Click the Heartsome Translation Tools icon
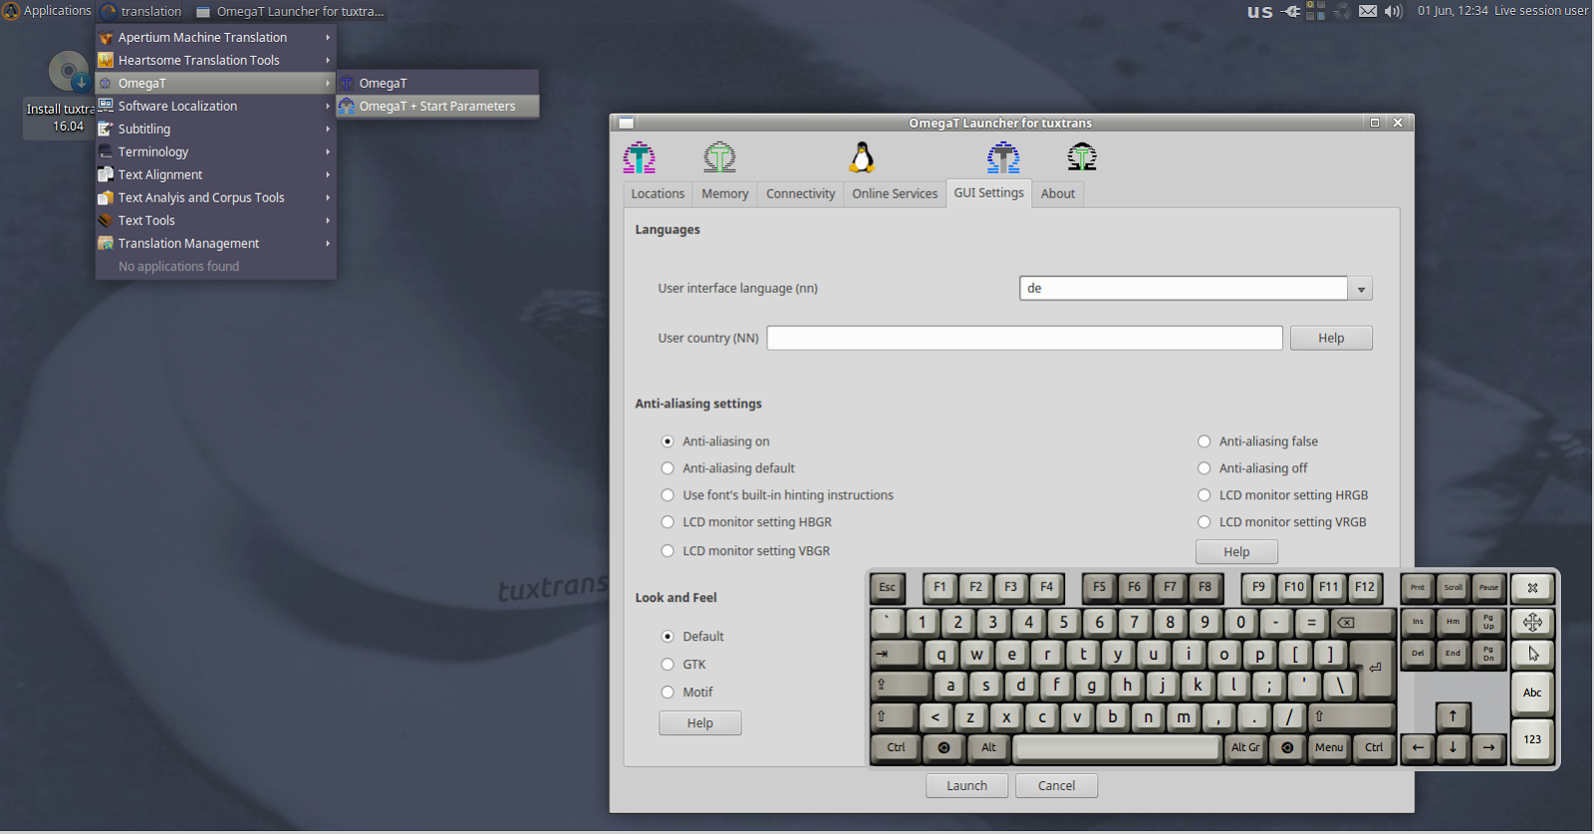This screenshot has height=834, width=1594. pyautogui.click(x=106, y=61)
